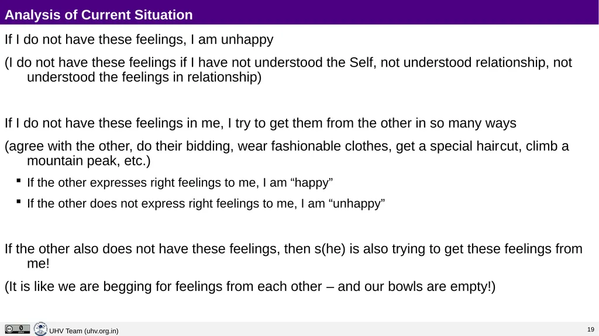Viewport: 599px width, 336px height.
Task: Click the UHV Team (uhv.org.in) footer text
Action: tap(84, 331)
